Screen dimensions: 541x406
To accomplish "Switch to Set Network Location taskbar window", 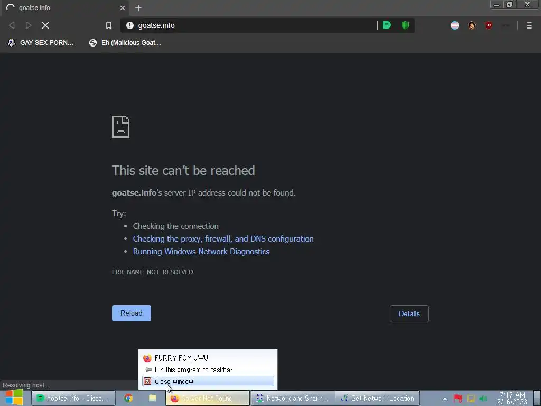I will tap(378, 398).
